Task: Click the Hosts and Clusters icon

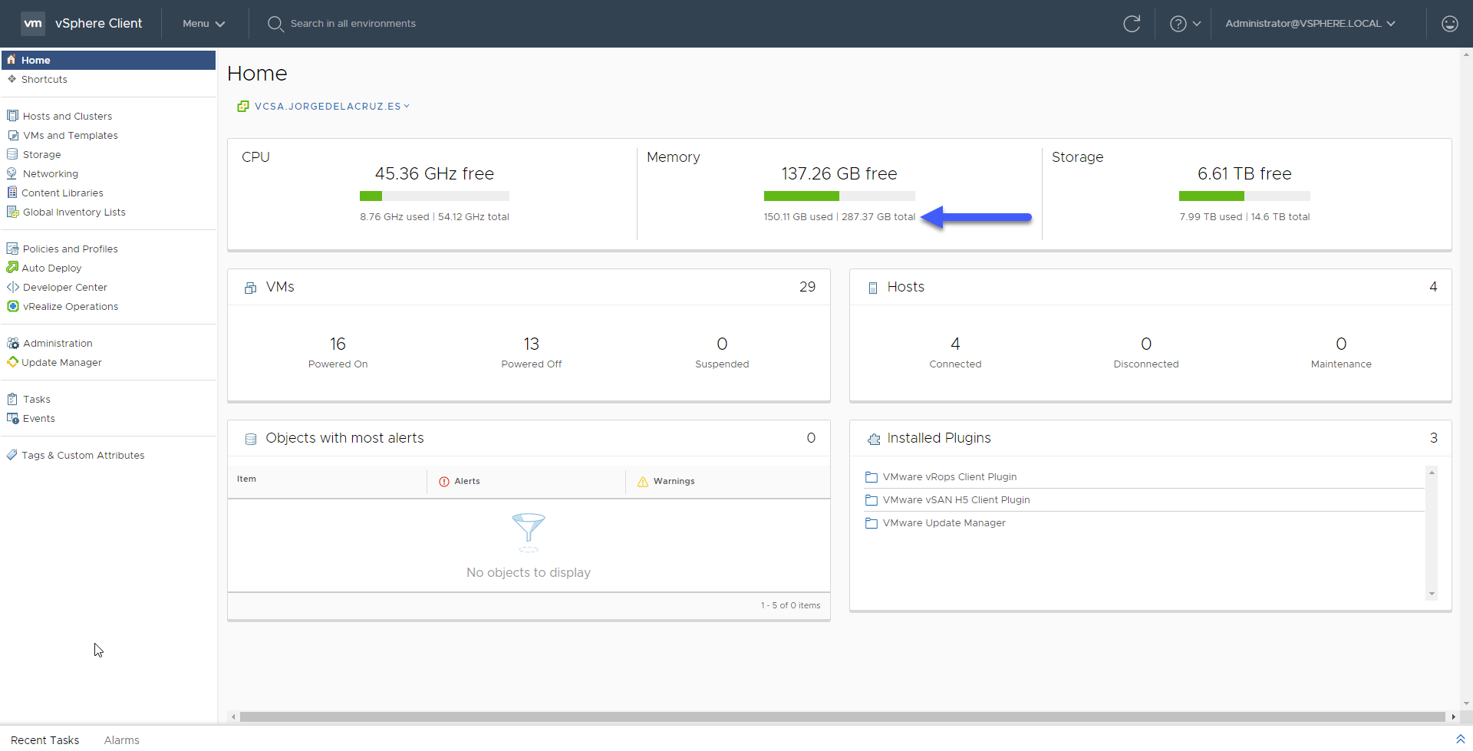Action: pos(12,116)
